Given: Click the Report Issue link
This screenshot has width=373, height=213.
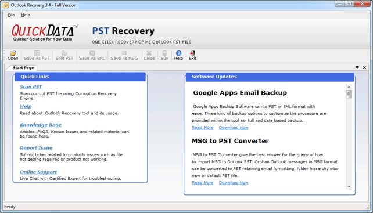Looking at the screenshot, I should pos(36,148).
